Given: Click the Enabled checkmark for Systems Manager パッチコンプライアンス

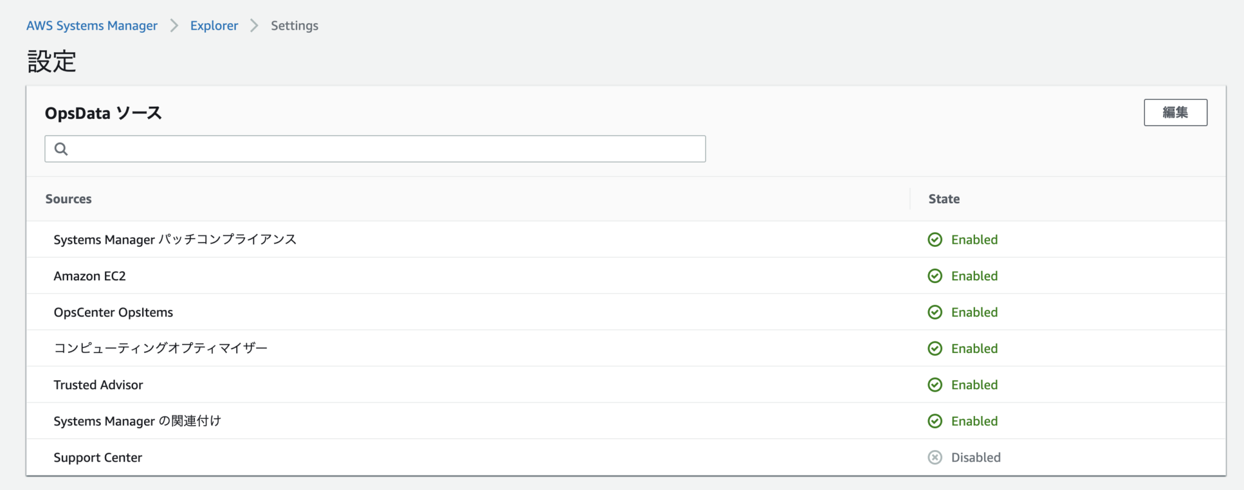Looking at the screenshot, I should click(935, 240).
